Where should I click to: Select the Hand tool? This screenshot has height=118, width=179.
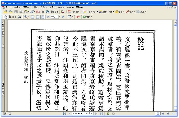tap(5, 17)
